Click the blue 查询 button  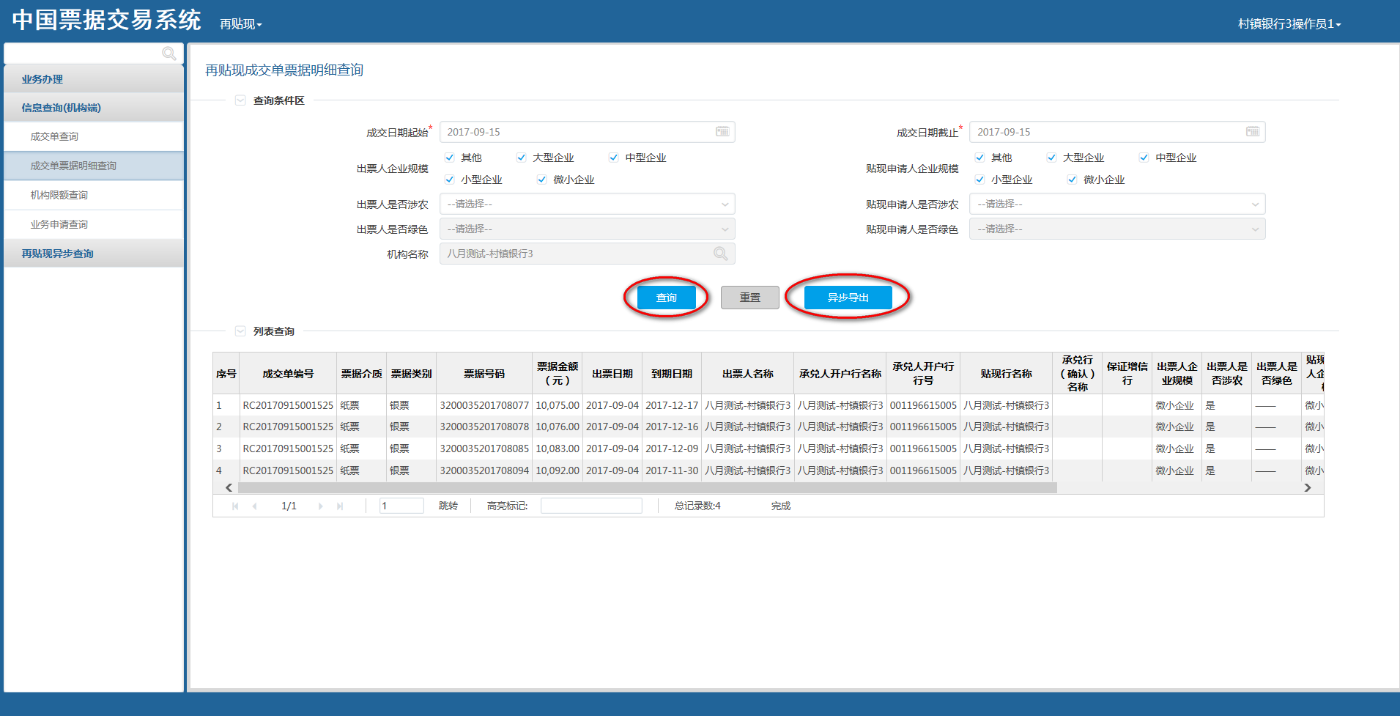tap(667, 298)
